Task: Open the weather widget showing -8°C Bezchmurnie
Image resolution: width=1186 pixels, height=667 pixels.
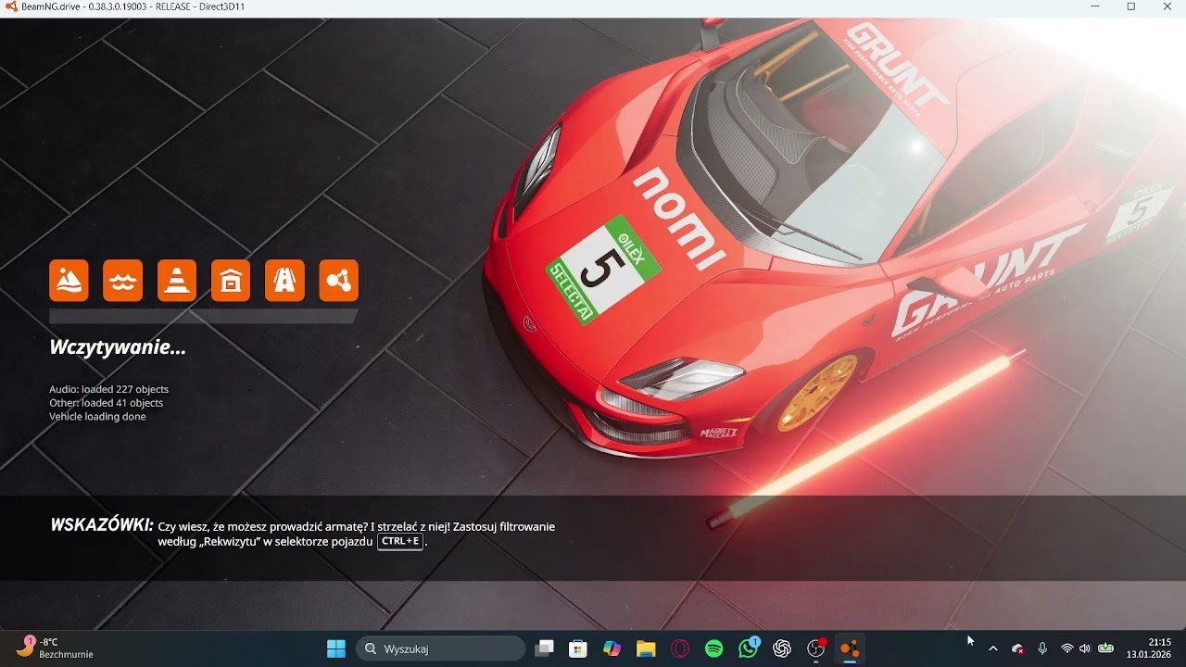Action: pyautogui.click(x=56, y=648)
